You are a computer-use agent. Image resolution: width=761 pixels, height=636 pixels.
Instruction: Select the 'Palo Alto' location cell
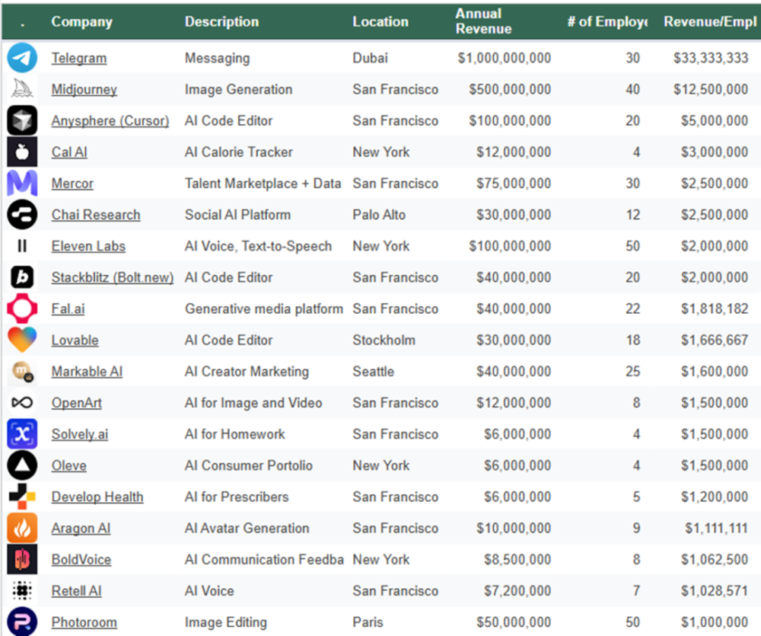[x=379, y=215]
